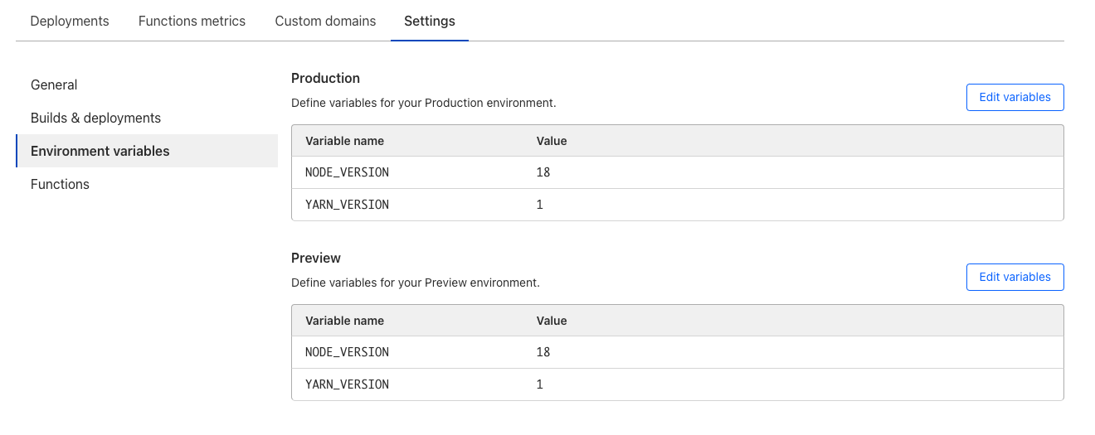
Task: Select the Preview NODE_VERSION value 18
Action: point(543,352)
